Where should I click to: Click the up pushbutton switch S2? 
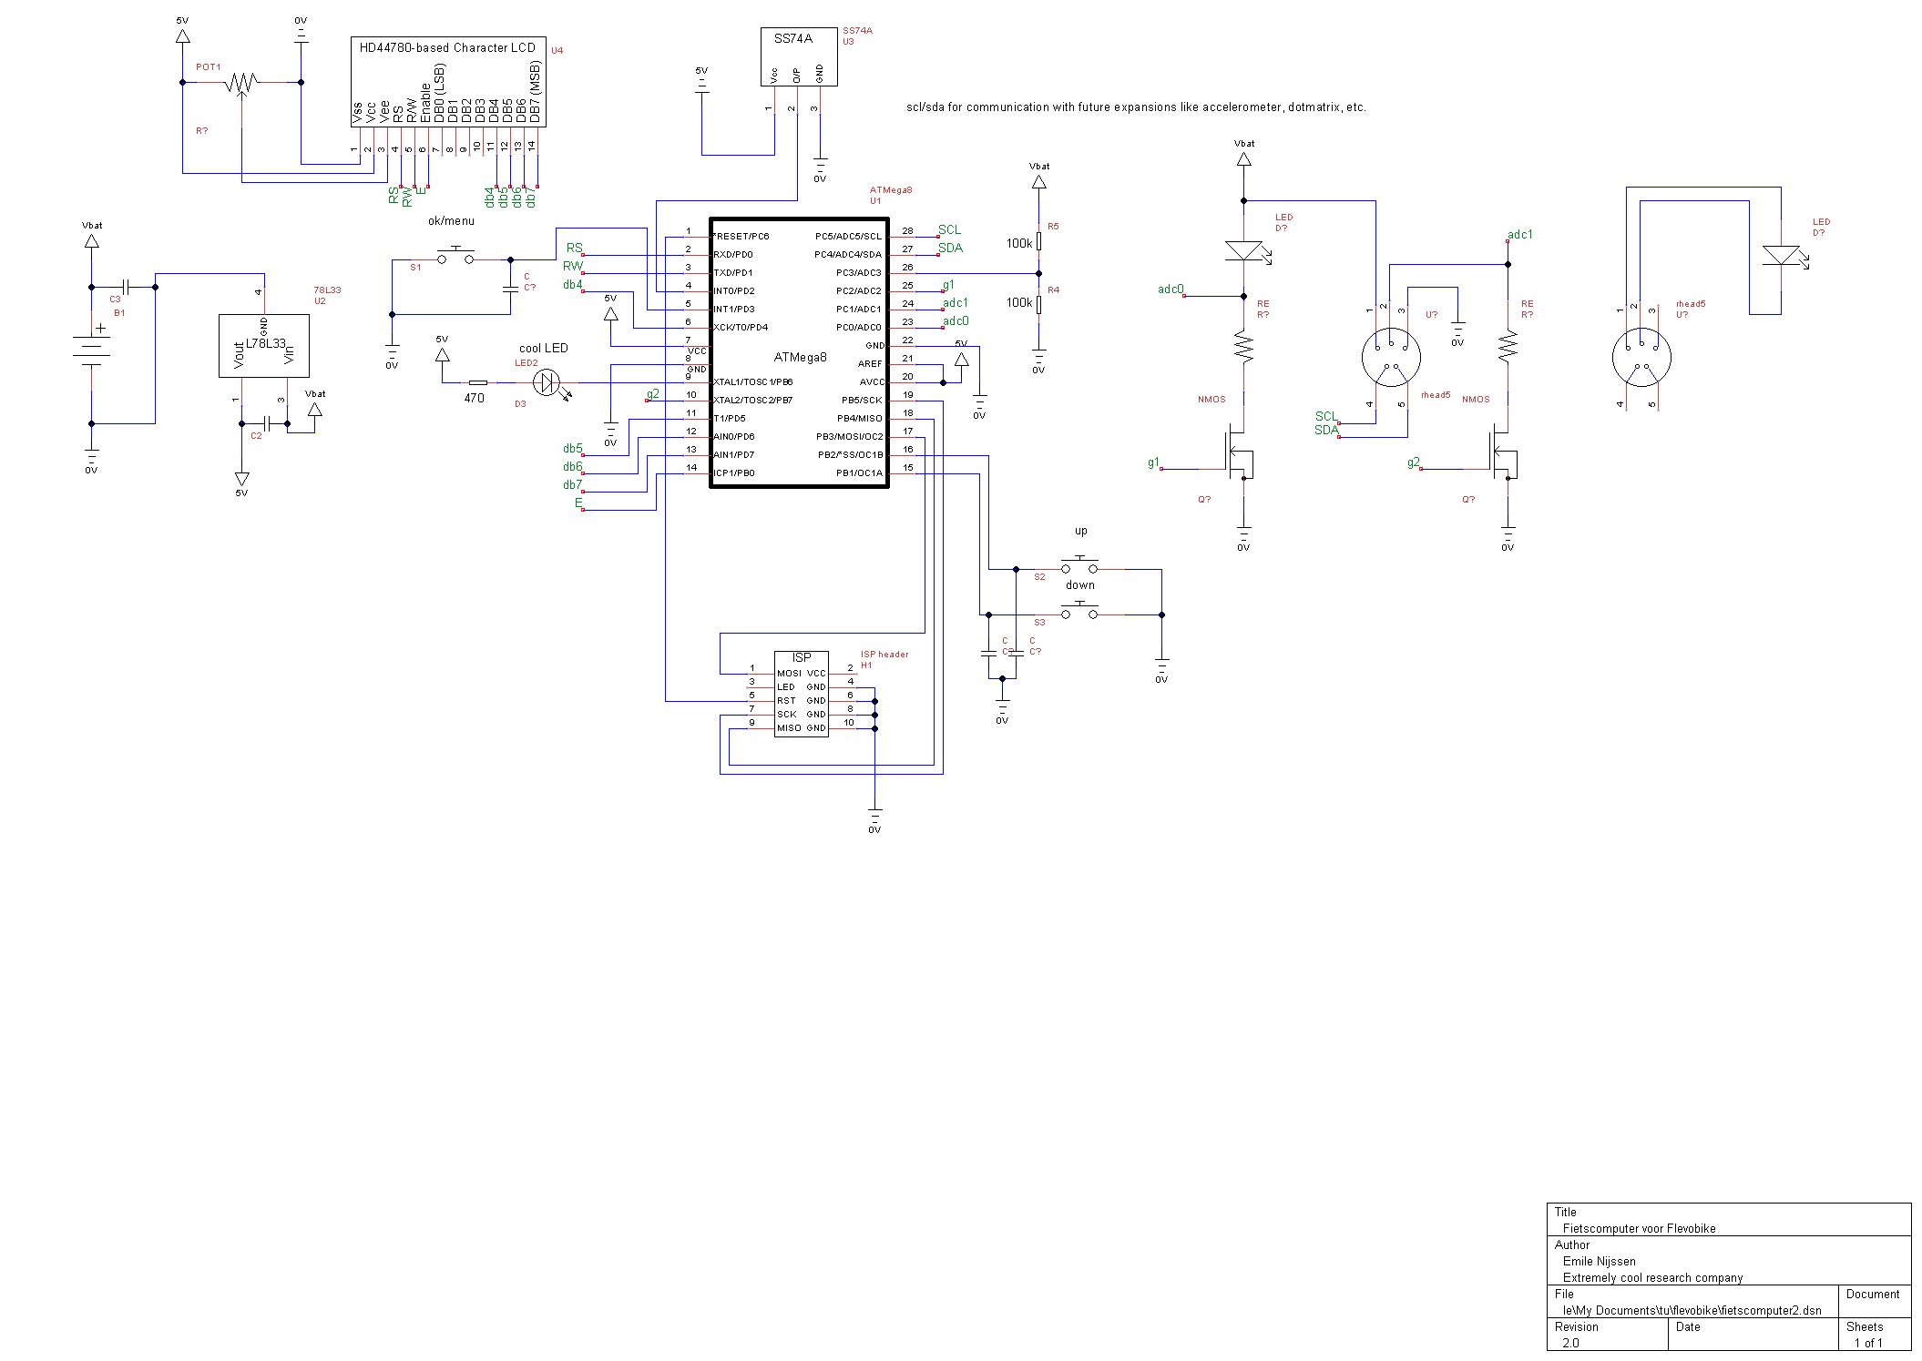[1079, 566]
